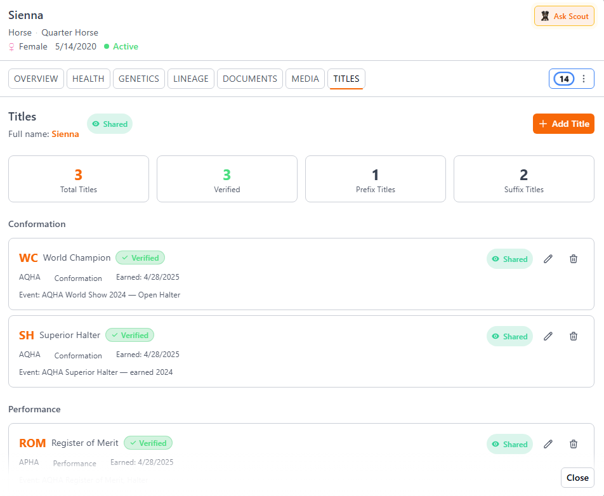Click the Conformation section heading
The height and width of the screenshot is (496, 604).
click(37, 224)
